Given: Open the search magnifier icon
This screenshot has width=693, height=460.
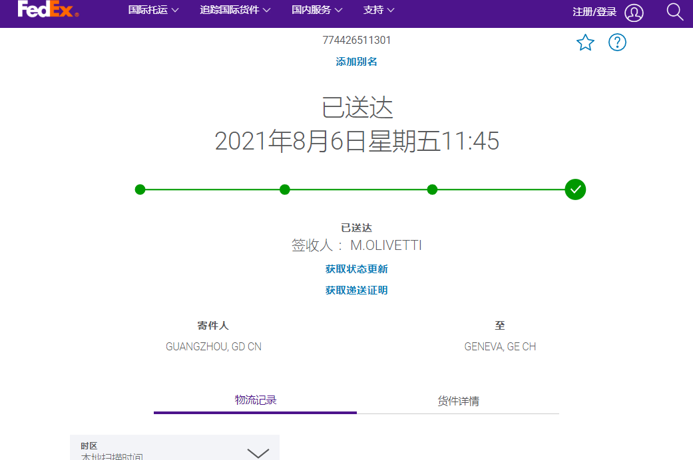Looking at the screenshot, I should click(675, 12).
